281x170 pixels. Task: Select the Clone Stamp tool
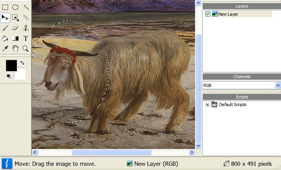[26, 28]
